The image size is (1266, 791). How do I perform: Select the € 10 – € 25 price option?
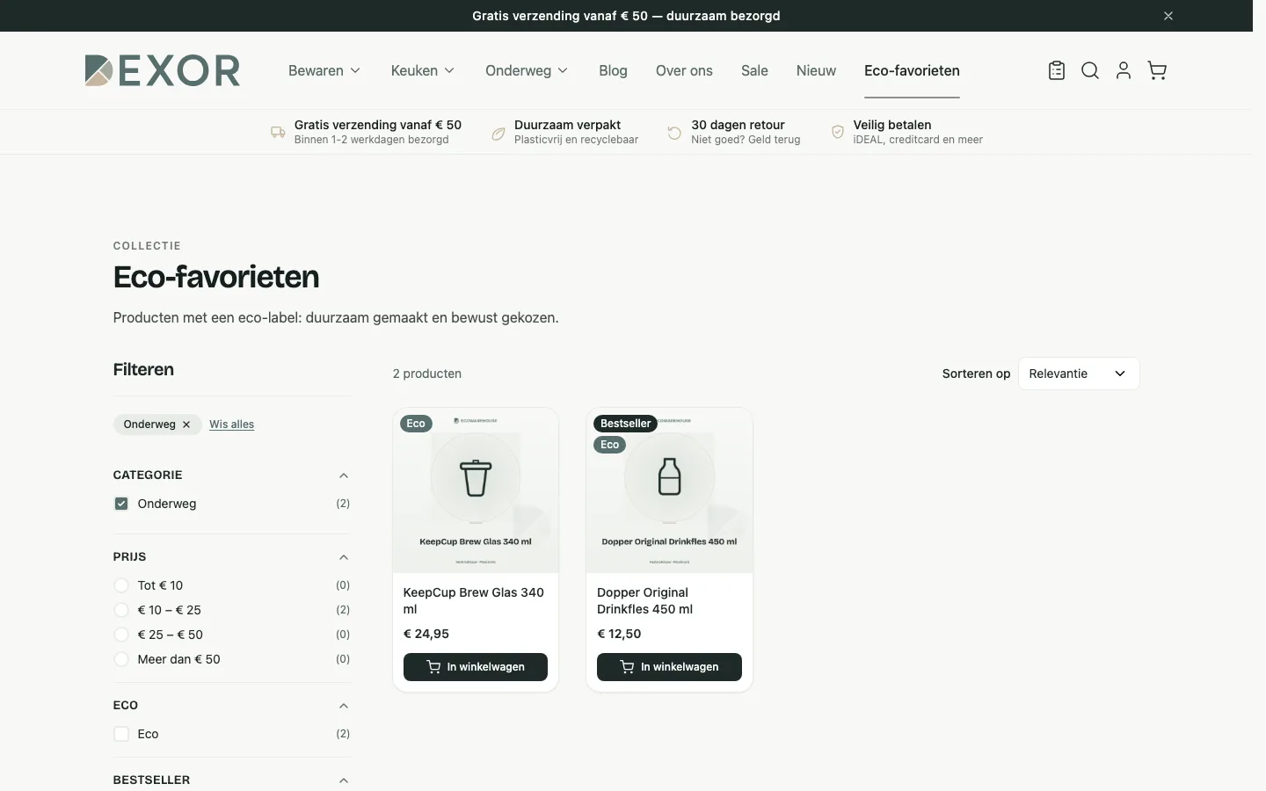(121, 610)
